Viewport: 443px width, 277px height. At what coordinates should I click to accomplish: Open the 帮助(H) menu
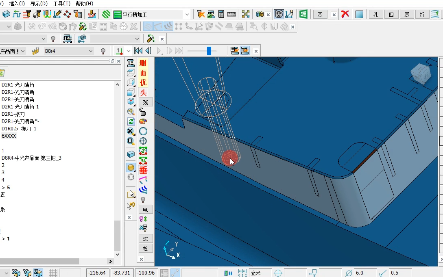point(84,4)
